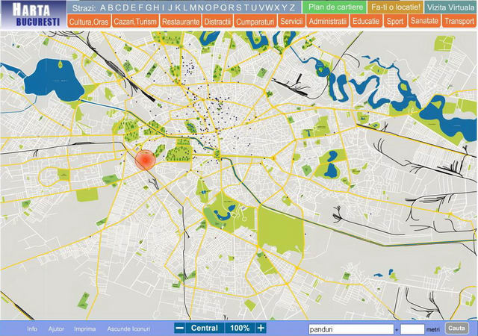
Task: Select the Sport category
Action: (395, 22)
